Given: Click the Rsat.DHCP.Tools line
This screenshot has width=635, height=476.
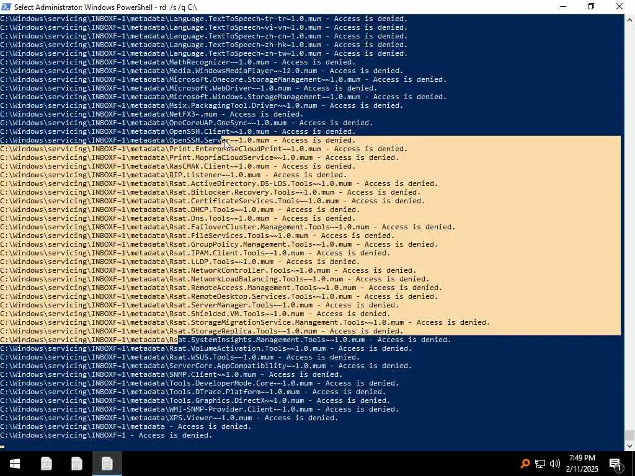Looking at the screenshot, I should 180,209.
